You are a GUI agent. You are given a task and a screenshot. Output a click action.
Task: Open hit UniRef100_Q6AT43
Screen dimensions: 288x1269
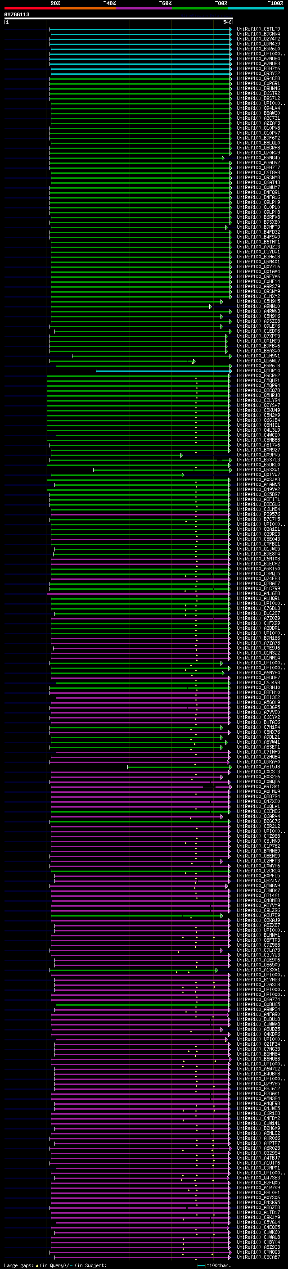[258, 182]
